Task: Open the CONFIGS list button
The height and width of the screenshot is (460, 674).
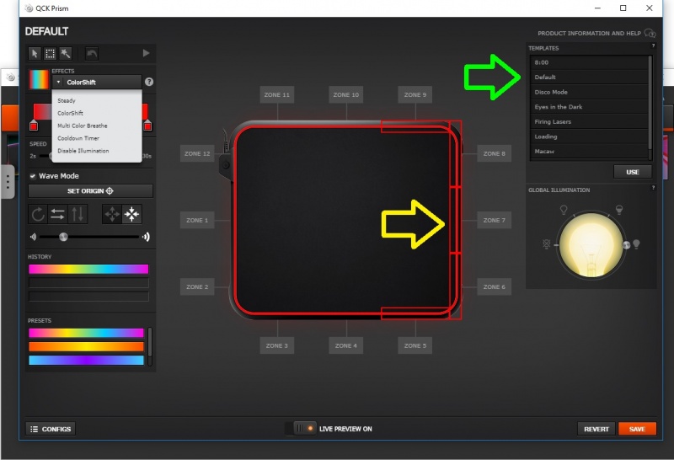Action: click(51, 429)
